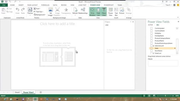
Task: Check the ProductCategoryName field
Action: (x=151, y=38)
